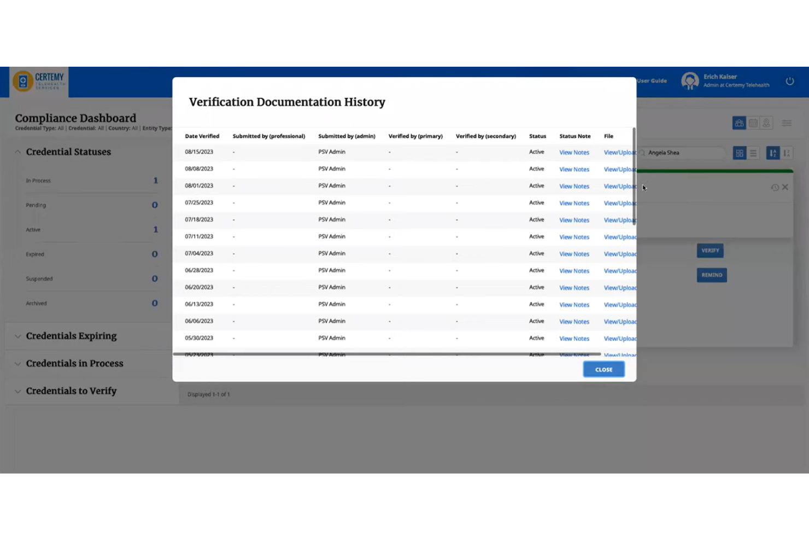This screenshot has height=540, width=809.
Task: Log out using the power icon
Action: (789, 80)
